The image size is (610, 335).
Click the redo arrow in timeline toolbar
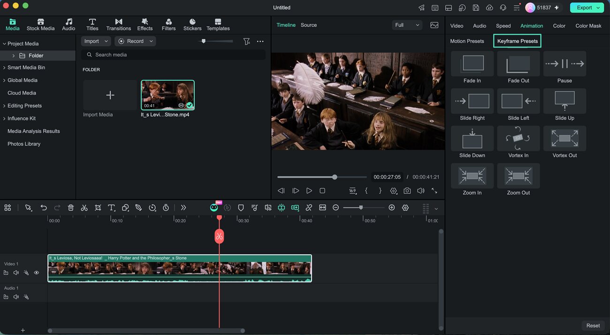tap(57, 208)
